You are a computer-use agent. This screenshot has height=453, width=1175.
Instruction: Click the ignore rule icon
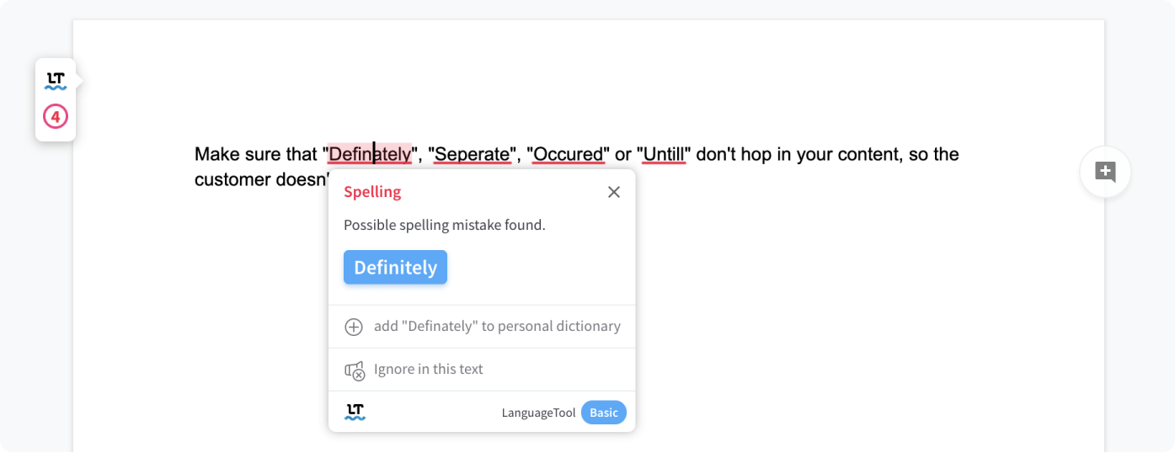(x=354, y=370)
